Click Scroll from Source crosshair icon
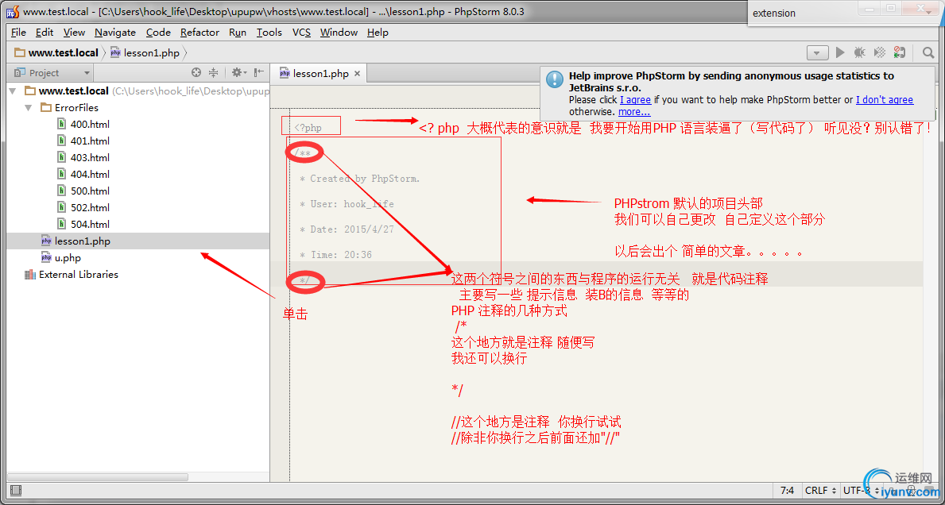 [x=196, y=72]
